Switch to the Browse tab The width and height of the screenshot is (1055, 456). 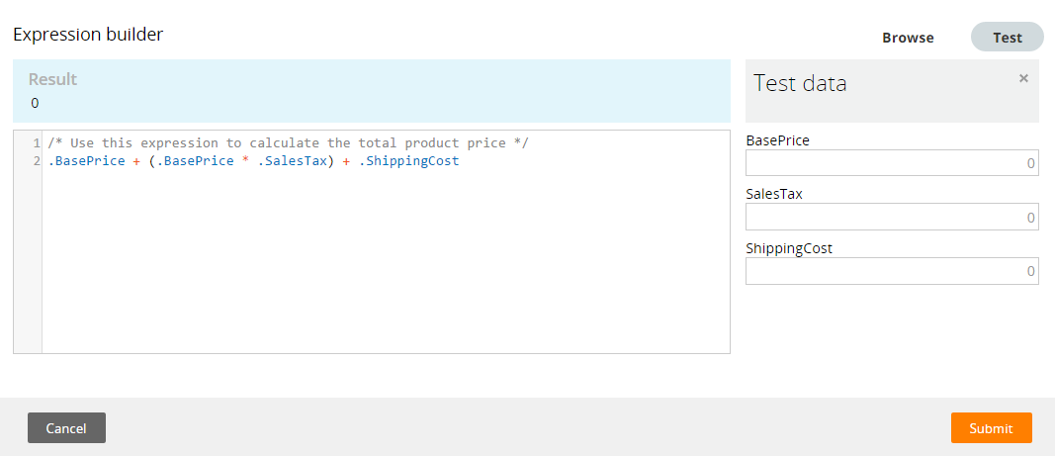(908, 38)
